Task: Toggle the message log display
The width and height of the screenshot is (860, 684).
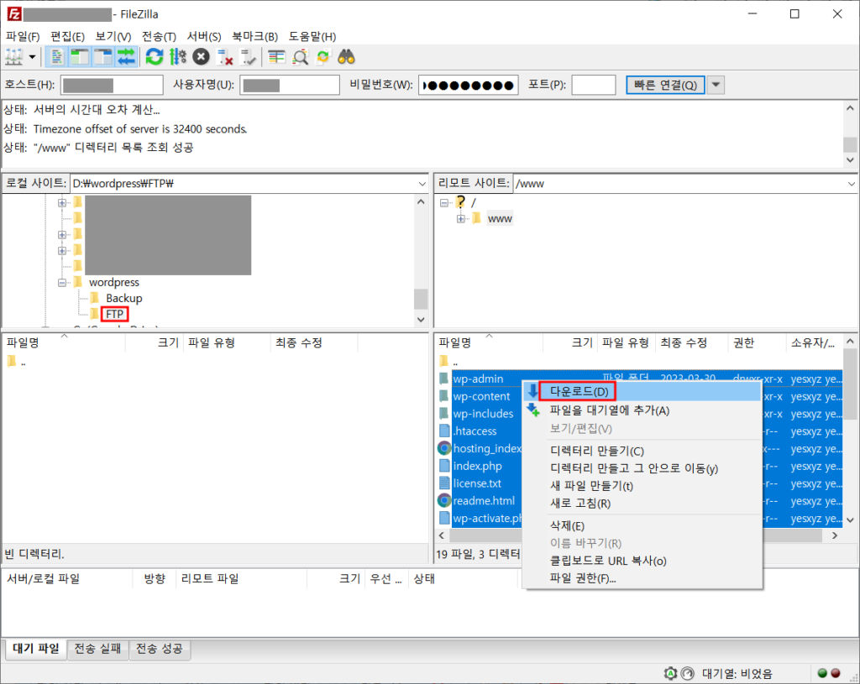Action: tap(56, 57)
